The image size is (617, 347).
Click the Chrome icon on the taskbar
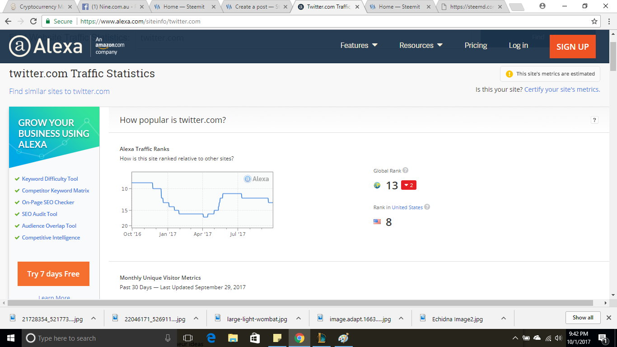pyautogui.click(x=299, y=338)
